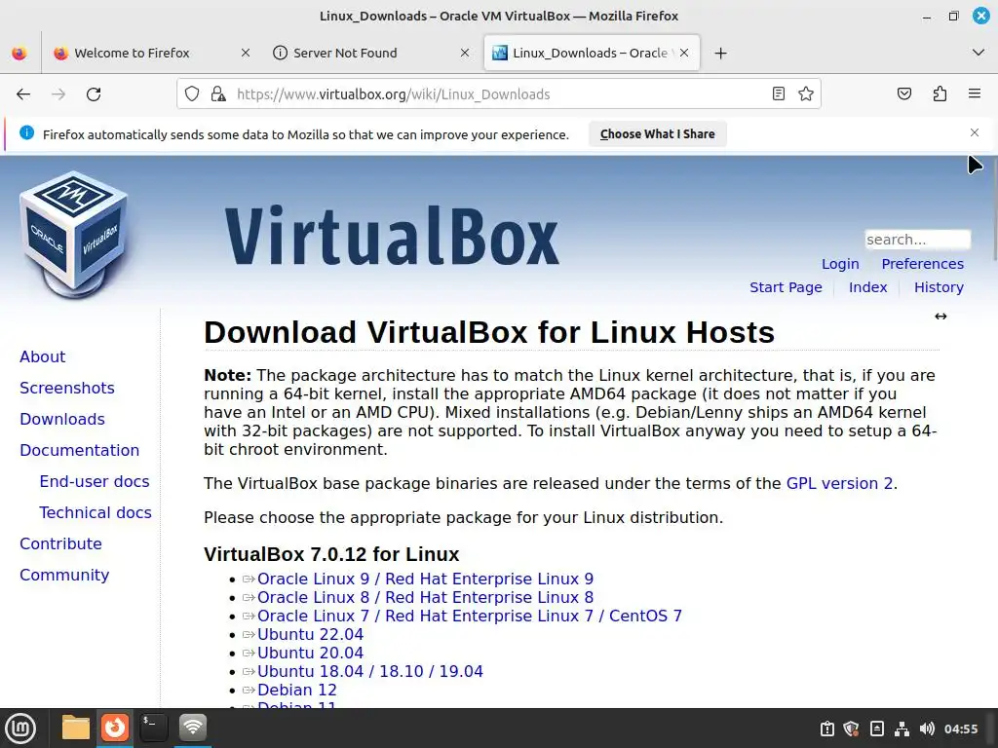The height and width of the screenshot is (748, 998).
Task: Open the Firefox View pinned icon
Action: coord(19,53)
